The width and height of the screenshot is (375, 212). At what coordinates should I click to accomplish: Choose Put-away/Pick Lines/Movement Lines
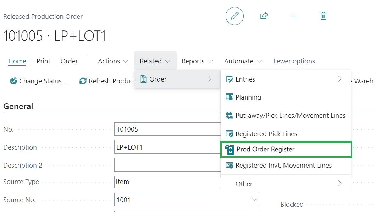coord(290,116)
